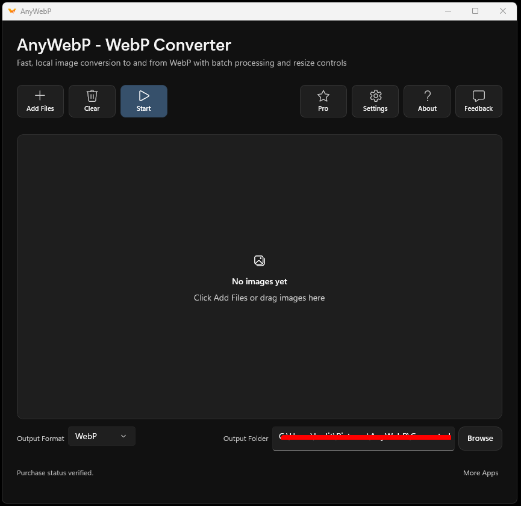Start conversion with the play icon
Screen dimensions: 521x506
[144, 96]
